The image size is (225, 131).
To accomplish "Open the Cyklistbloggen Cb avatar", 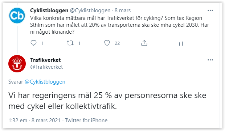I will 17,16.
